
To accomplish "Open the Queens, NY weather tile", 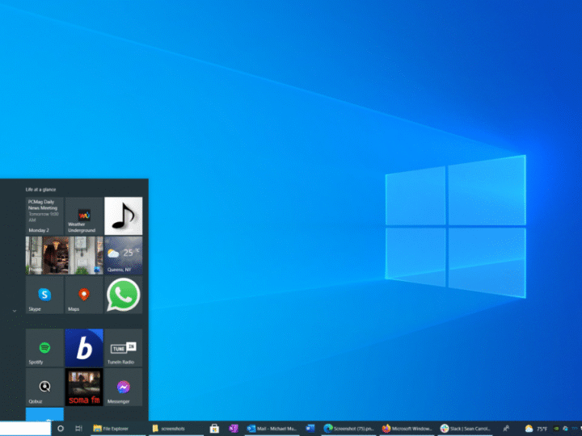I will click(123, 255).
